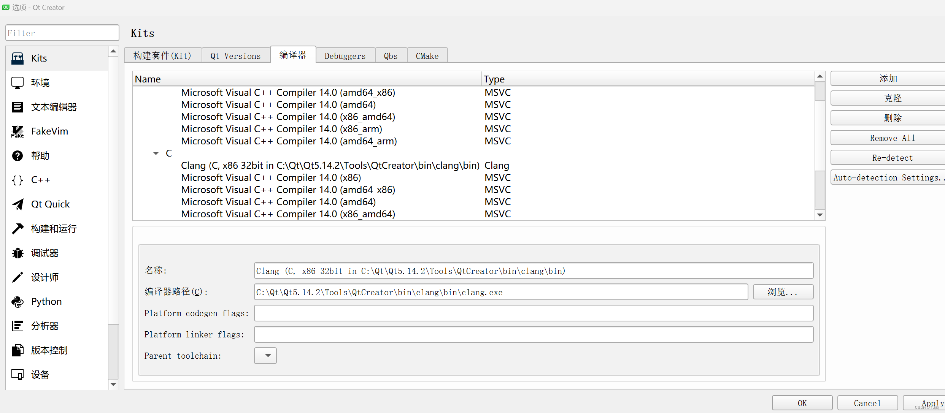The height and width of the screenshot is (413, 945).
Task: Open the CMake tab
Action: pyautogui.click(x=427, y=55)
